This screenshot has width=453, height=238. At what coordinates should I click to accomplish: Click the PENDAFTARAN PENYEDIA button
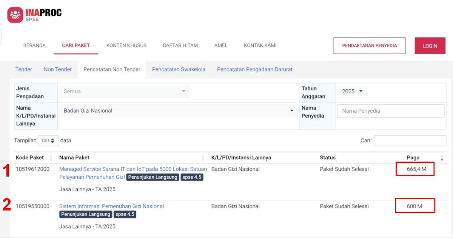point(369,45)
